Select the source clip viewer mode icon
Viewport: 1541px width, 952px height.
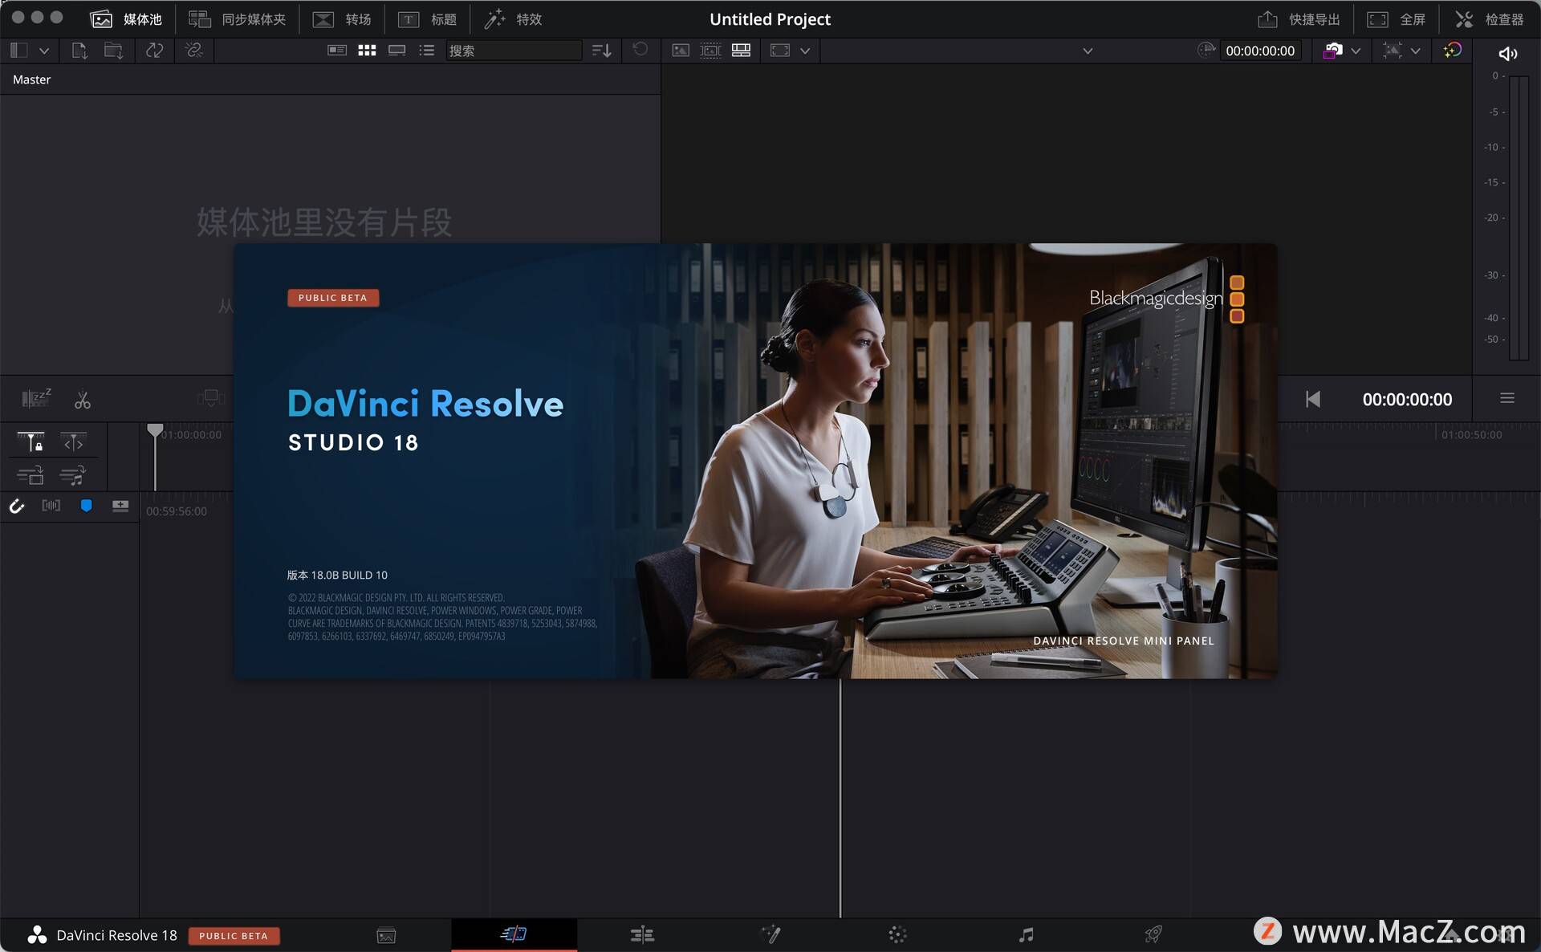pos(680,50)
